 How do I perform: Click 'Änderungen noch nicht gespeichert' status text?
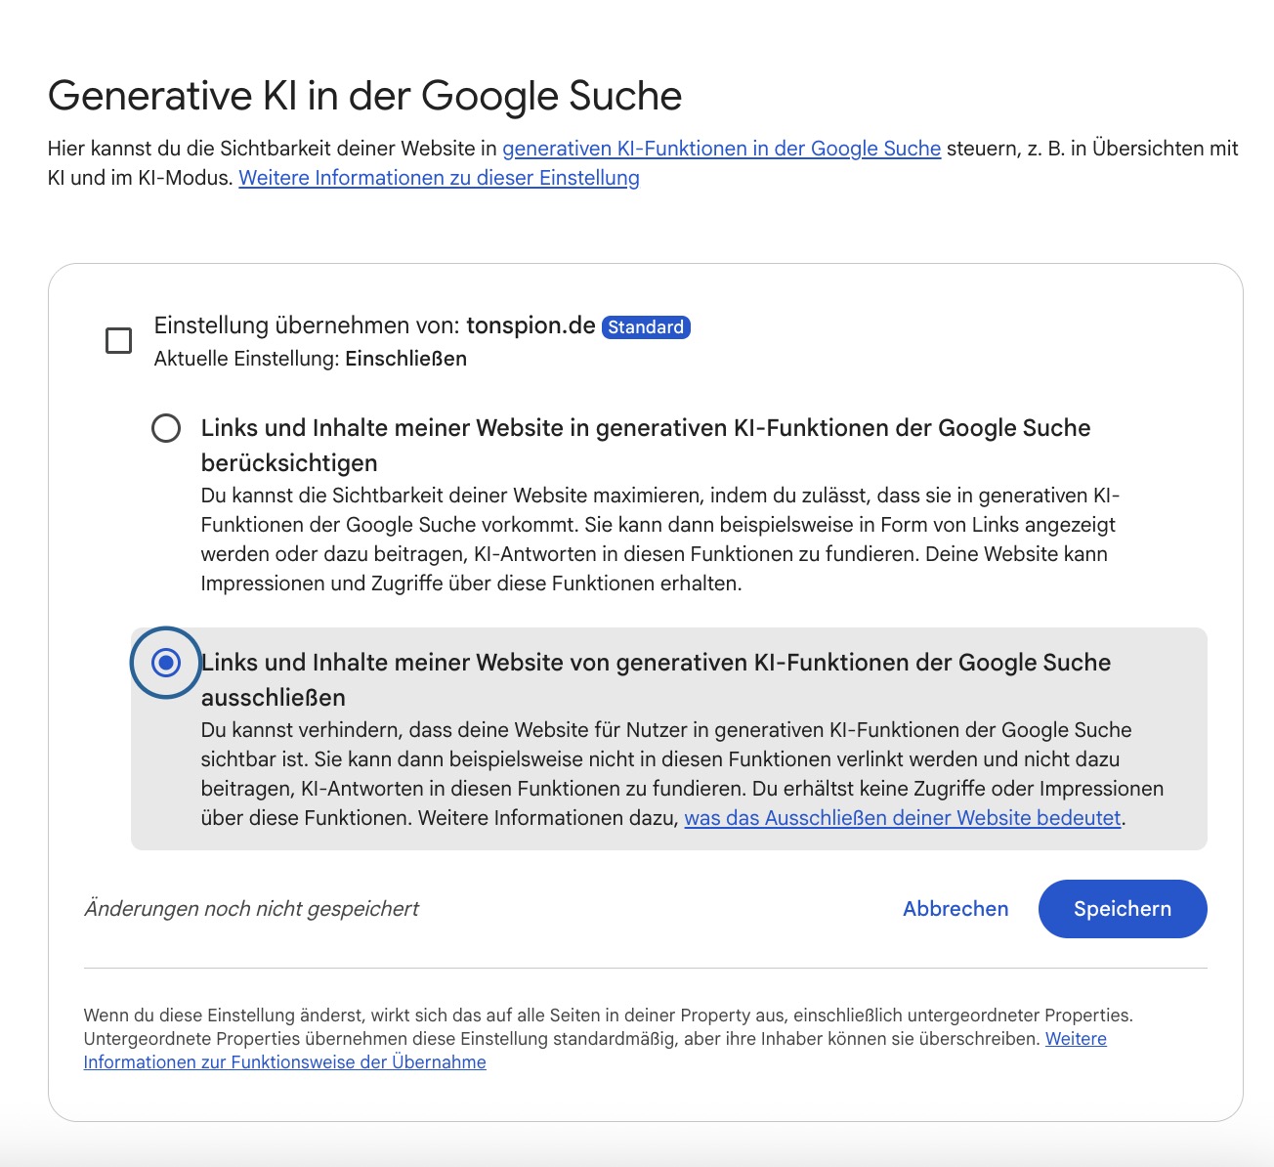[x=251, y=909]
